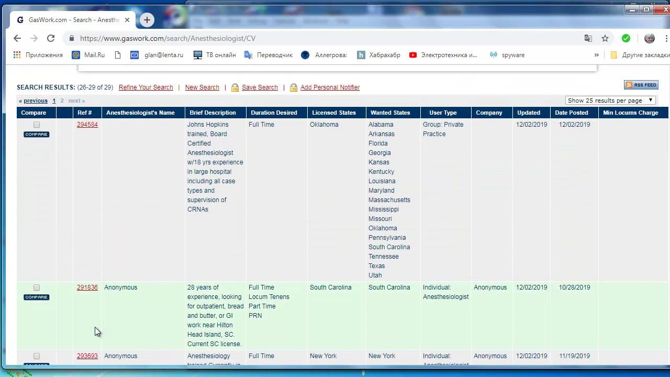Click the lock icon beside Add Personal Notifier
Viewport: 670px width, 377px height.
pos(294,87)
